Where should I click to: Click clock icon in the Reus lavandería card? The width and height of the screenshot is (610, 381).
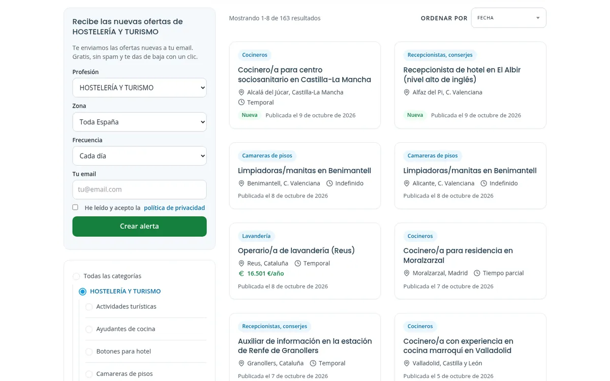(297, 264)
